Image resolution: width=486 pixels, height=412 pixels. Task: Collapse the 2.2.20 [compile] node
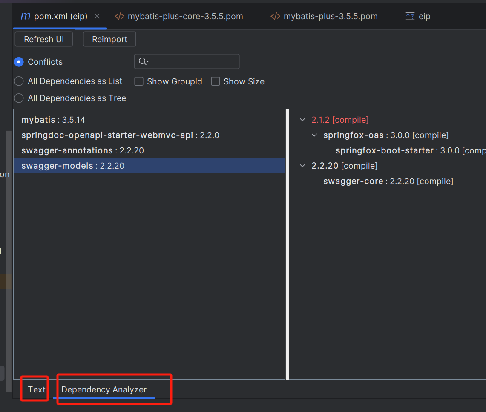(x=302, y=166)
